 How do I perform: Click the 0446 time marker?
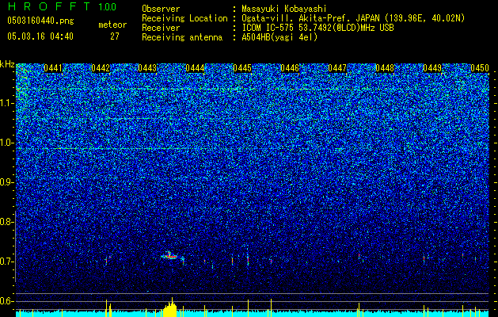(290, 68)
